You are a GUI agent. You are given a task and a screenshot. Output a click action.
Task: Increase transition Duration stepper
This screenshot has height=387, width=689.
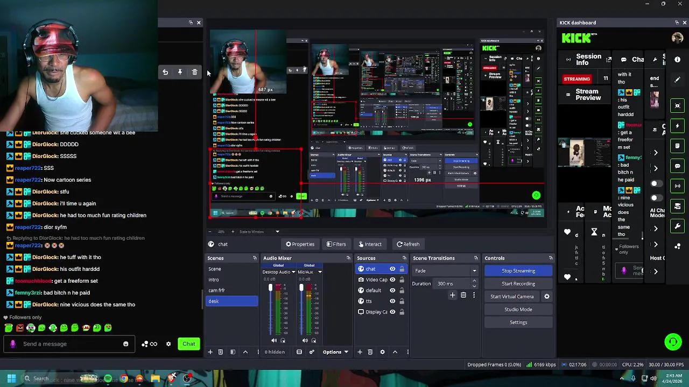click(474, 281)
